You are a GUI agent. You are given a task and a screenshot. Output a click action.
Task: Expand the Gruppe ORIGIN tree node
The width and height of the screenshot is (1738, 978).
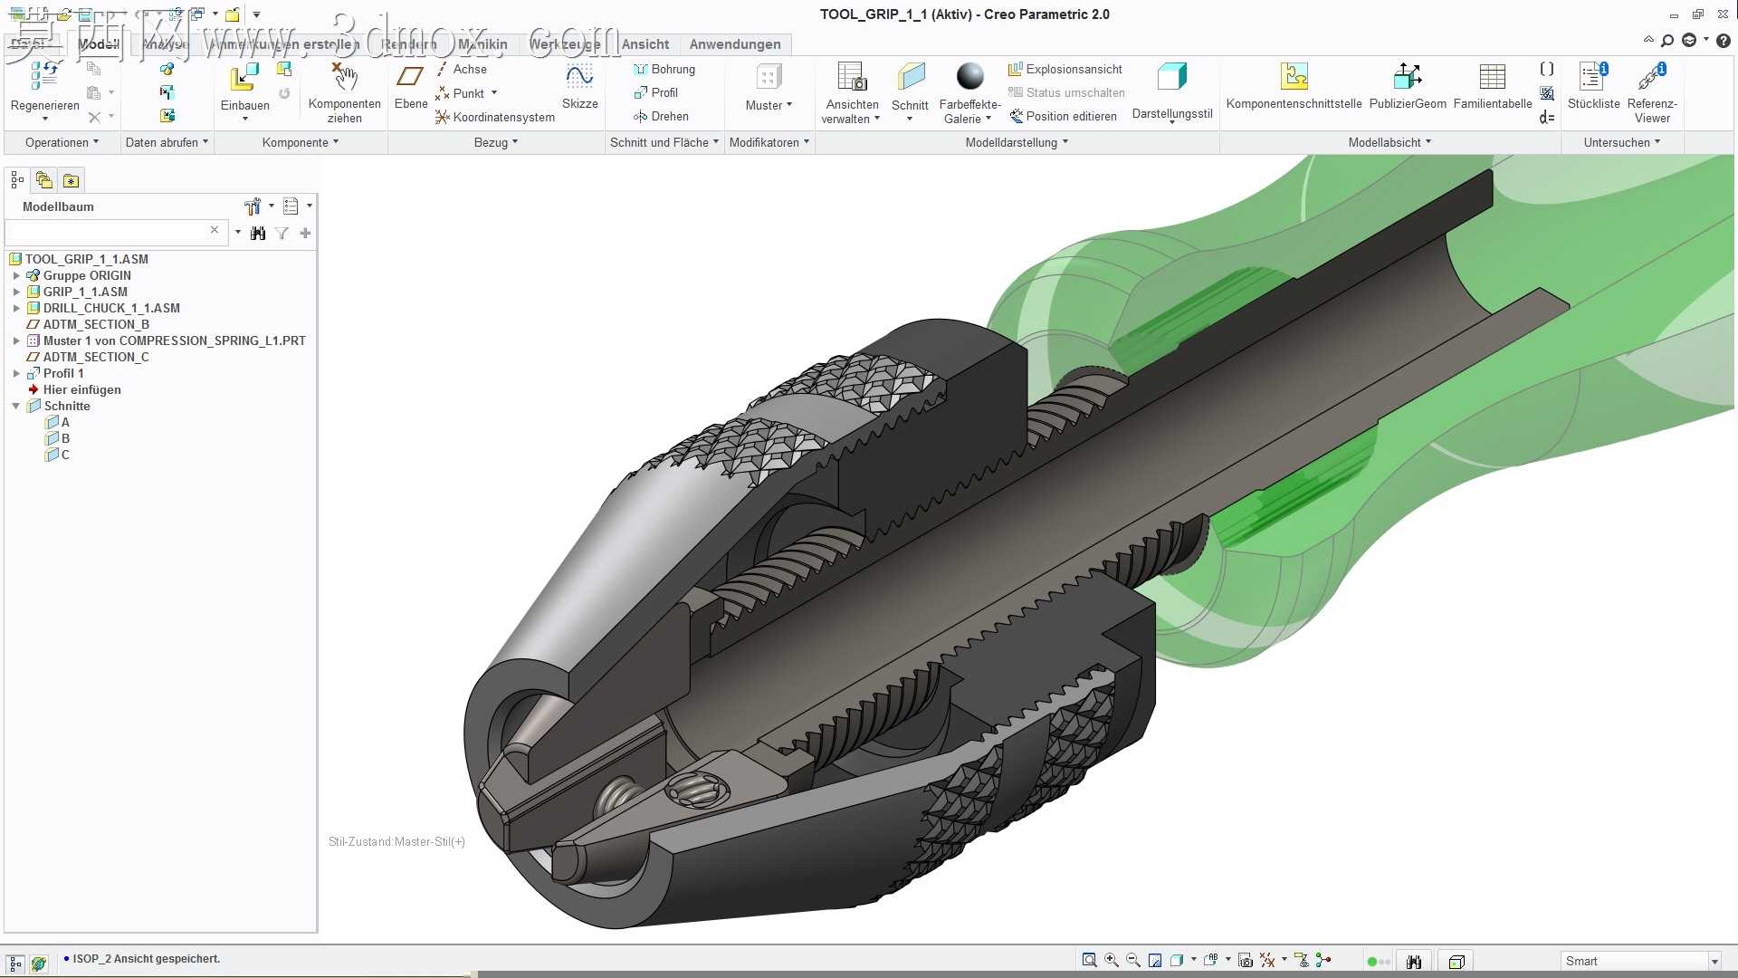coord(16,275)
